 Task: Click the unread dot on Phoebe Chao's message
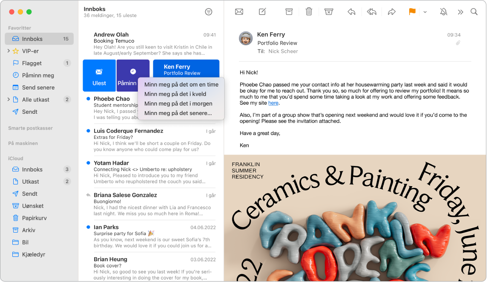pos(88,99)
